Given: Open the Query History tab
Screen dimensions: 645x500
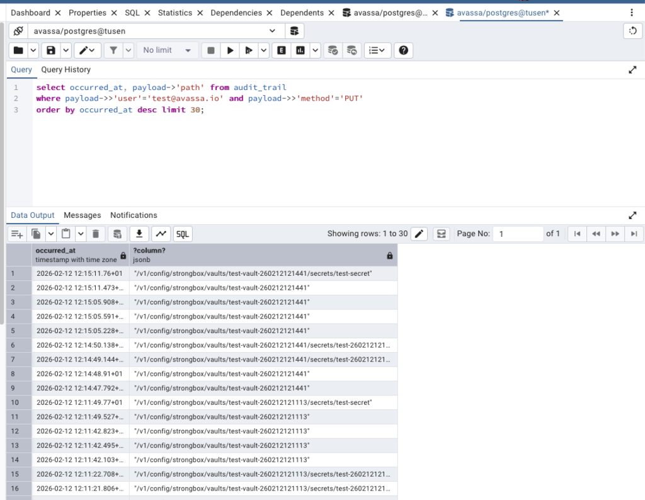Looking at the screenshot, I should [66, 69].
